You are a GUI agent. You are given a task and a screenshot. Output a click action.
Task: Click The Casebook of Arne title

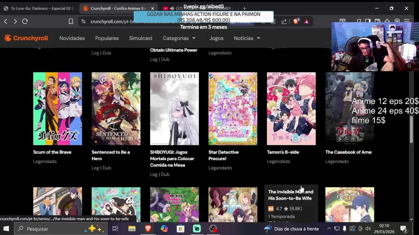(x=348, y=152)
